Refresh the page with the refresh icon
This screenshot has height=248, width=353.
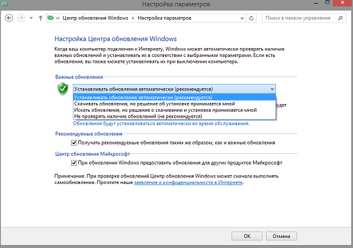tap(251, 18)
